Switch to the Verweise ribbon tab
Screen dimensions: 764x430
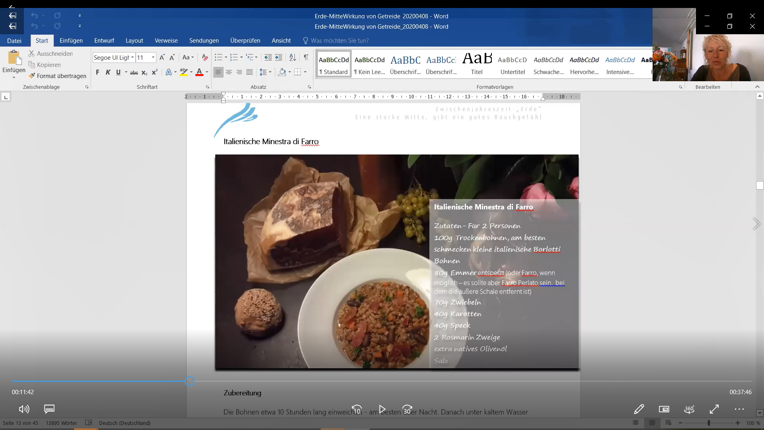click(166, 41)
